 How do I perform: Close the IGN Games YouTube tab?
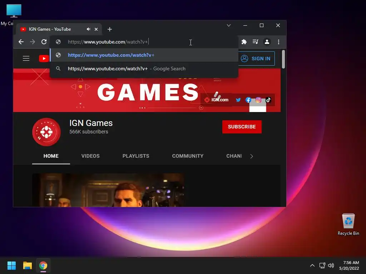(96, 29)
